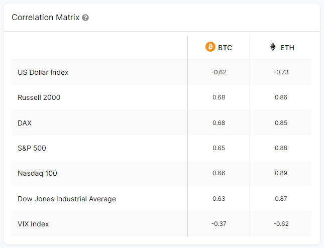Click ETH value 0.86 for Russell 2000
The width and height of the screenshot is (324, 248).
[281, 97]
